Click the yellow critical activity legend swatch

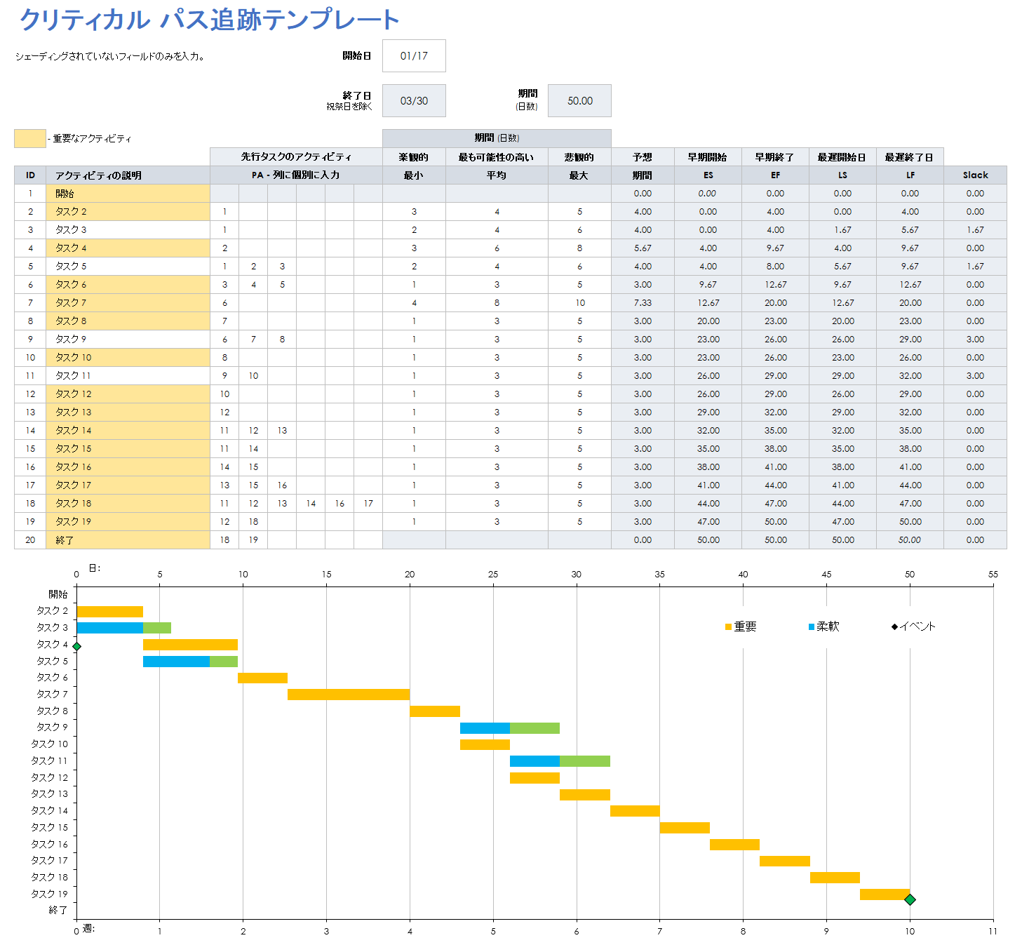[30, 138]
